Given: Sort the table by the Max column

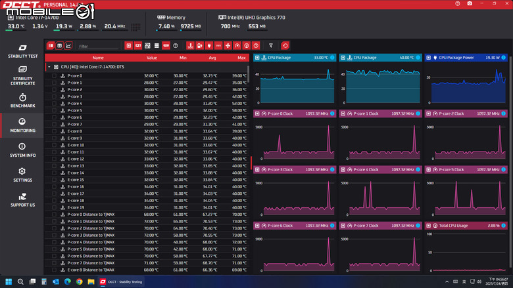Looking at the screenshot, I should (241, 58).
